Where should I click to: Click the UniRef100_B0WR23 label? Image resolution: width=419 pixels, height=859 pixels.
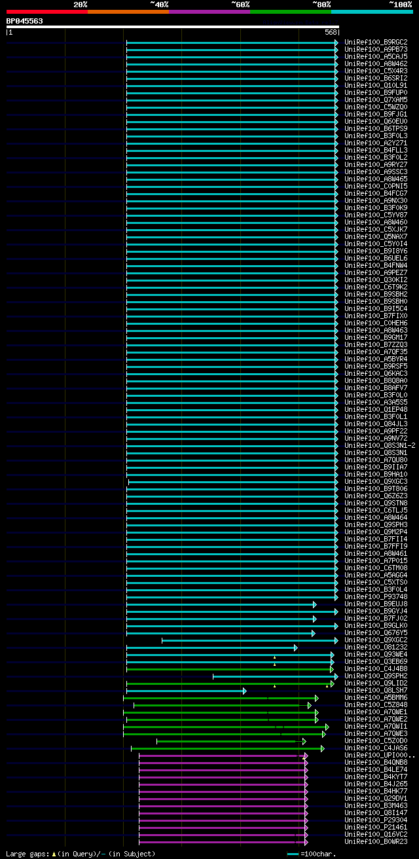(376, 841)
